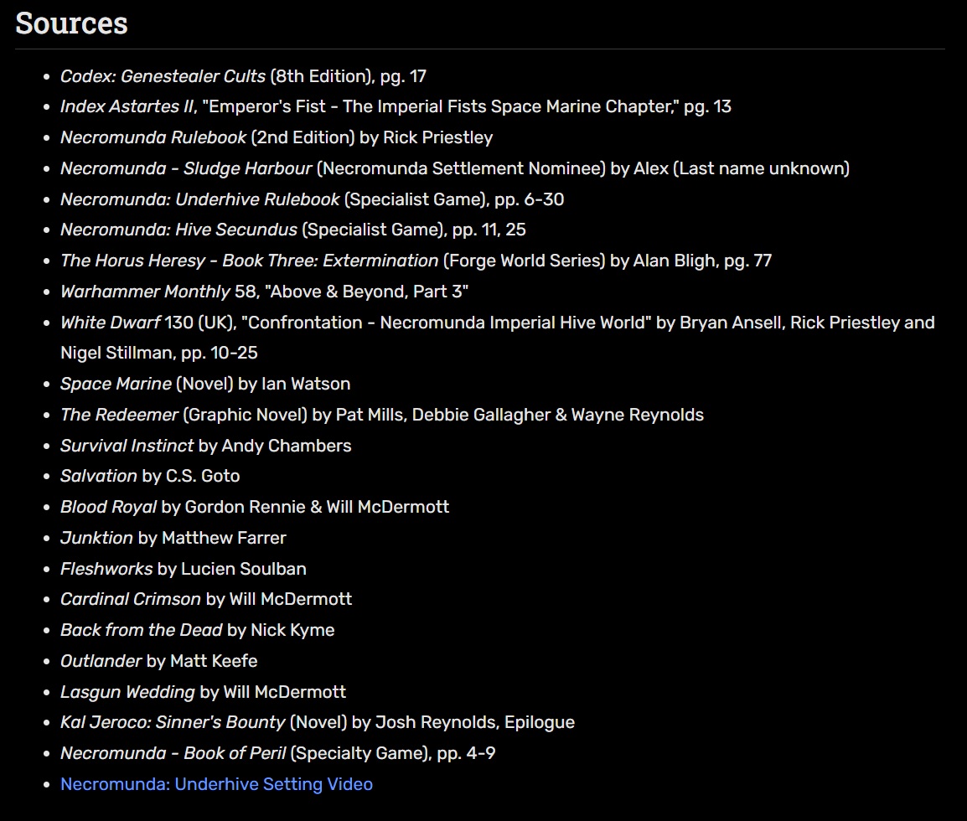Click The Horus Heresy Book Three entry

pyautogui.click(x=416, y=261)
